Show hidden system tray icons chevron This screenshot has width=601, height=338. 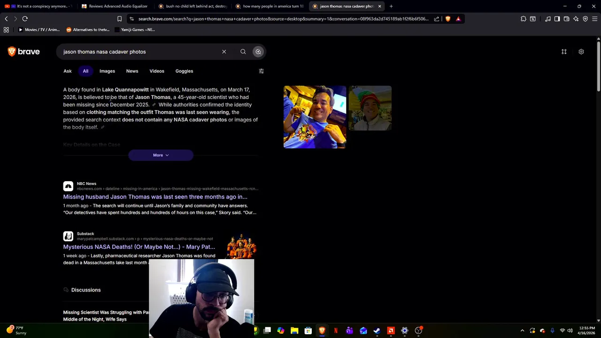[x=522, y=331]
